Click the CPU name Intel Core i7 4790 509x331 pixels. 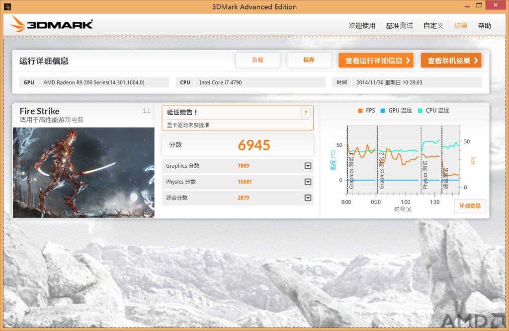(x=220, y=83)
